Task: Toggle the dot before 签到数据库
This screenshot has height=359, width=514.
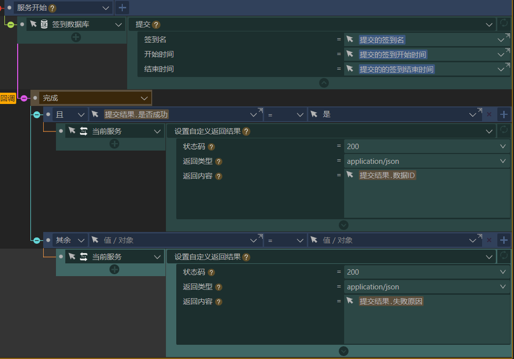Action: point(22,24)
